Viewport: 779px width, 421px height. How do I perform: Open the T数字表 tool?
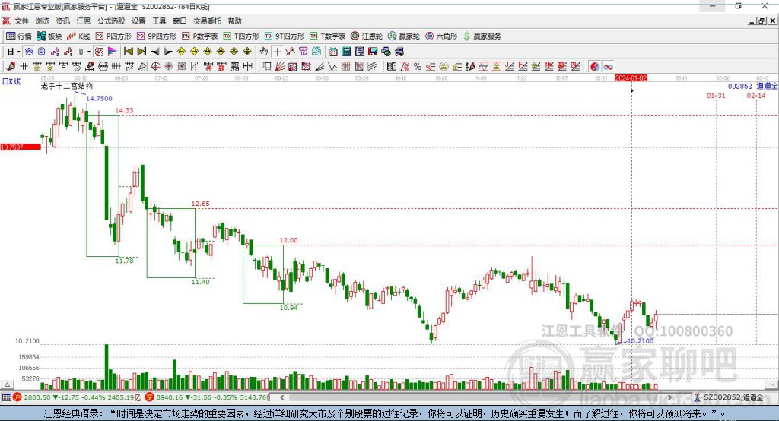[x=327, y=36]
